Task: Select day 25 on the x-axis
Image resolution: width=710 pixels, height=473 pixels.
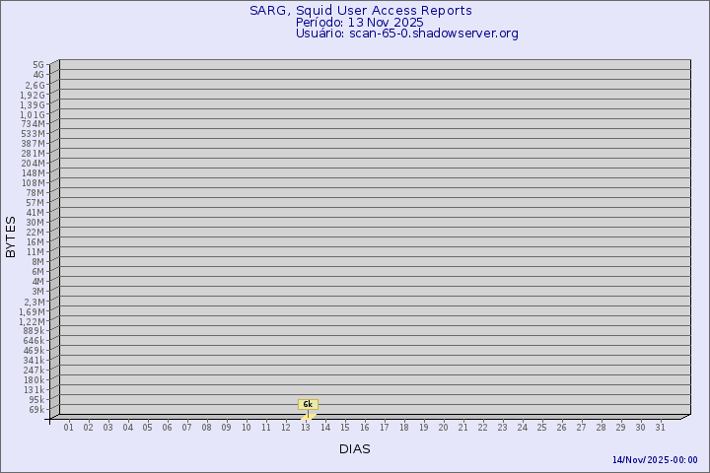Action: tap(542, 428)
